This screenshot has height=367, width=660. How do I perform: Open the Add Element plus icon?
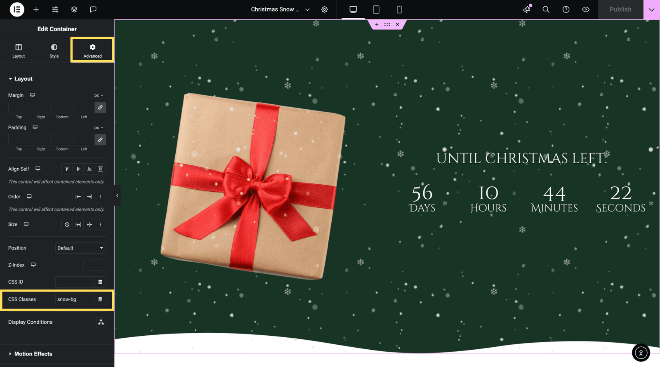point(36,9)
